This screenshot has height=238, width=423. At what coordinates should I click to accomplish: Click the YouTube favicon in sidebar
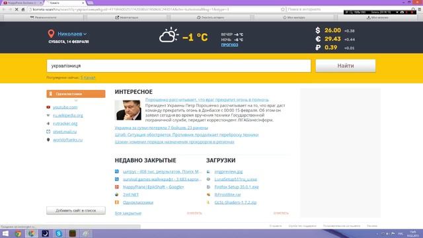tap(48, 107)
